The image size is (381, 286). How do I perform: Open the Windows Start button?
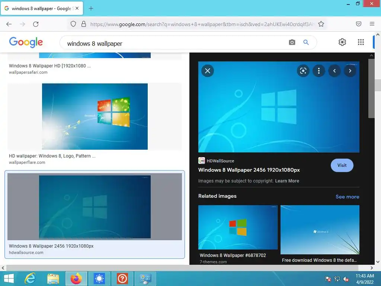click(9, 279)
